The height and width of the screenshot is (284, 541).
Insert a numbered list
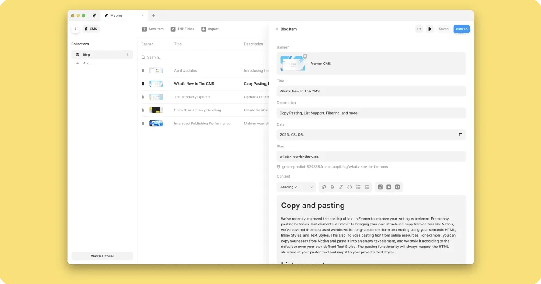[x=367, y=187]
